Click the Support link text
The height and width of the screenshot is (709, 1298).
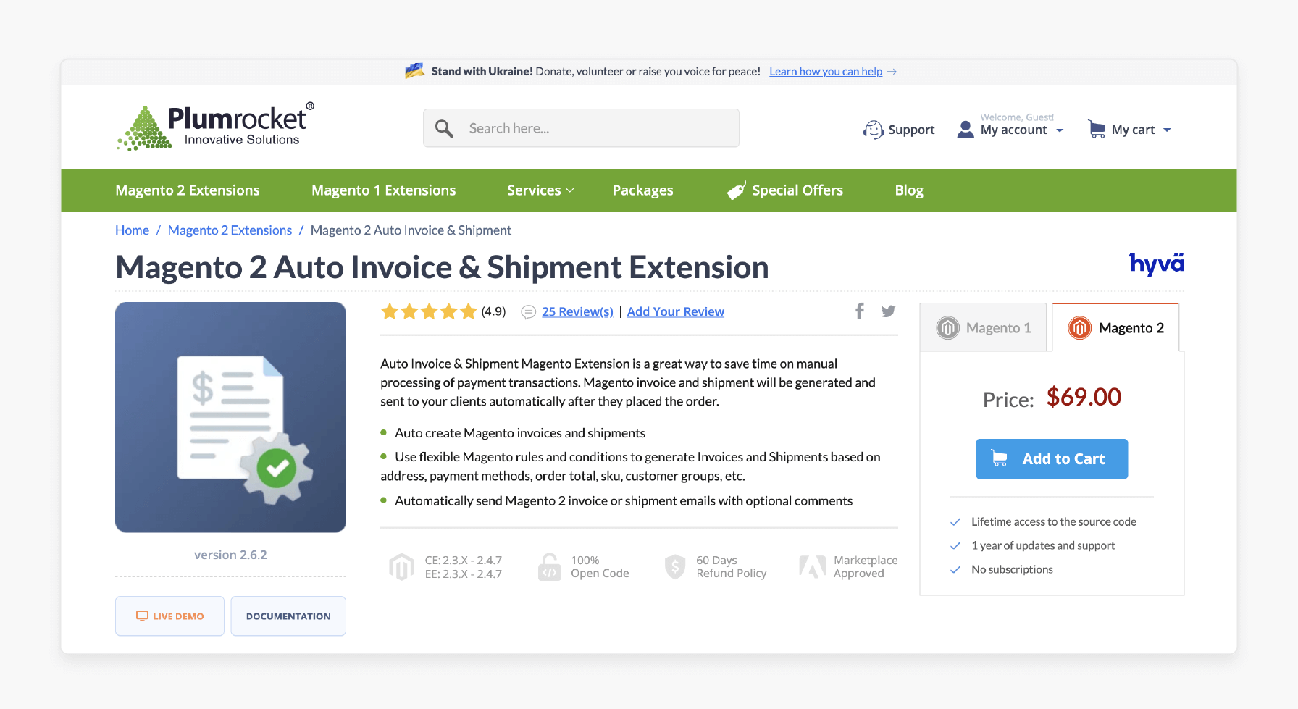[x=911, y=130]
